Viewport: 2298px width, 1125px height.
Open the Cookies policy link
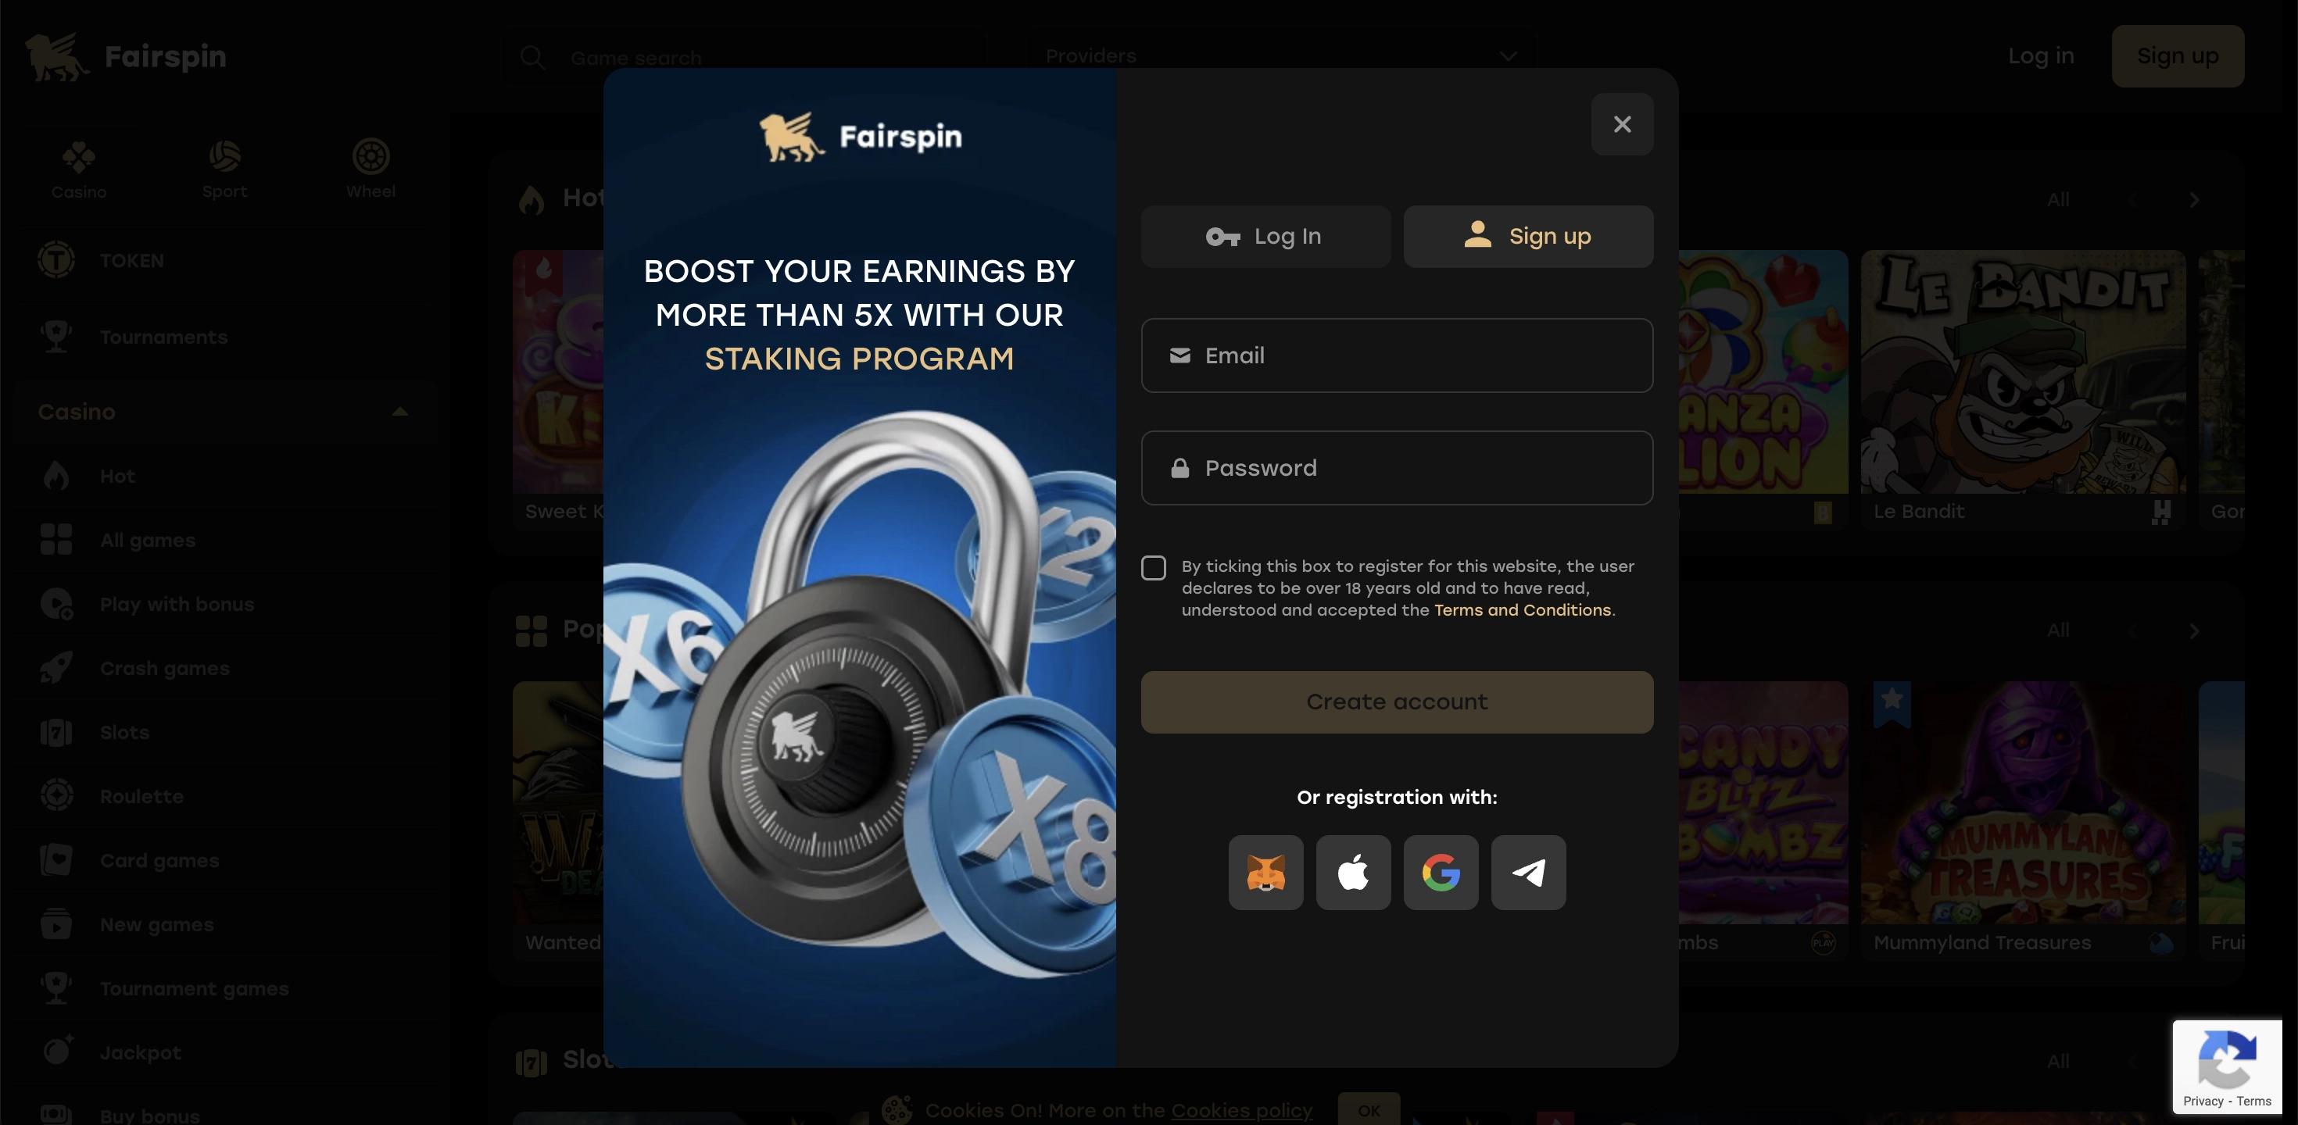point(1241,1111)
